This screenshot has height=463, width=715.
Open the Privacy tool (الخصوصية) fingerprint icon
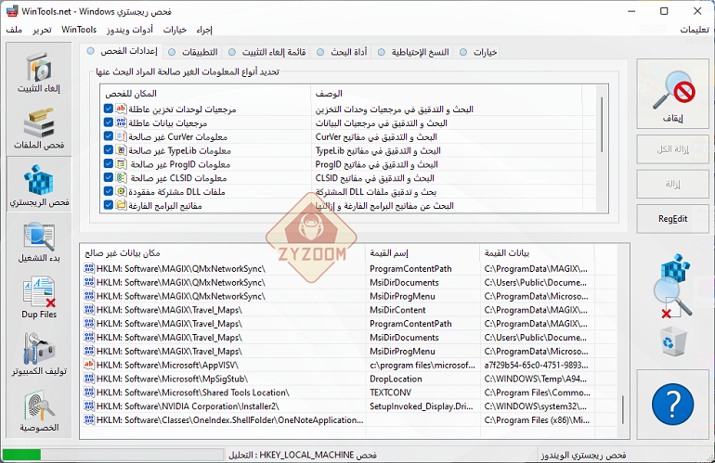39,411
